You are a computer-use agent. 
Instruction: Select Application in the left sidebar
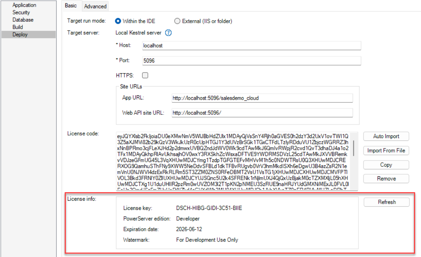click(x=24, y=5)
